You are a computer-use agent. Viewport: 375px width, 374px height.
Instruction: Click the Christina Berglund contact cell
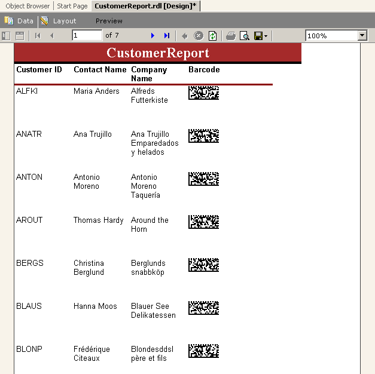(x=89, y=268)
